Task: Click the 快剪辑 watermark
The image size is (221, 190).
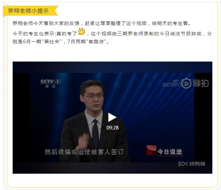Action: 191,164
